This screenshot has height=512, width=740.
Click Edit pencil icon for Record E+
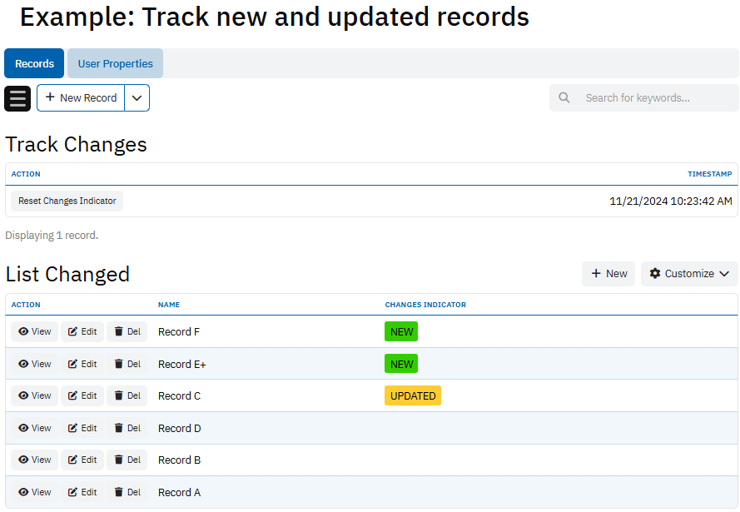[x=73, y=364]
